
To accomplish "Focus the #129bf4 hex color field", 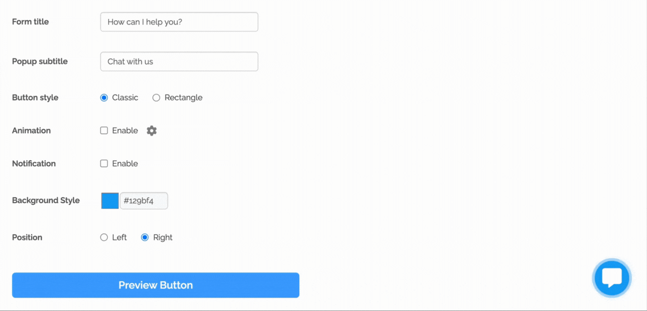I will click(144, 201).
